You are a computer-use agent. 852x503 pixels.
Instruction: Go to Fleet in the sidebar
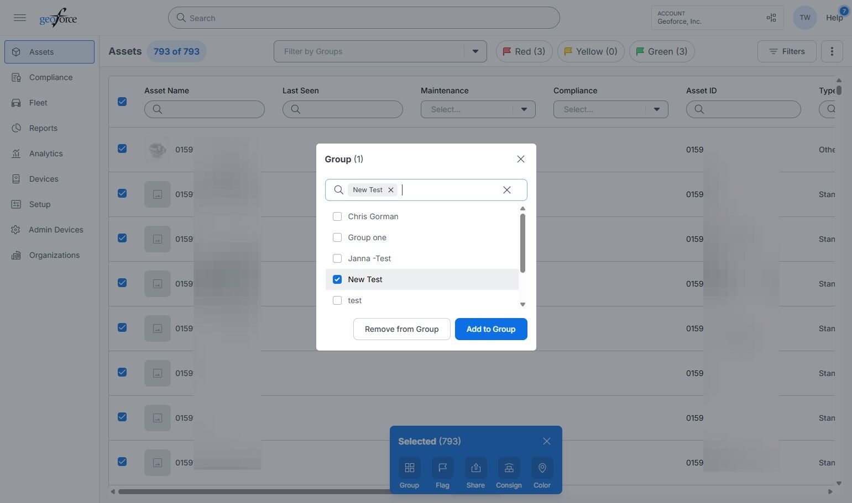(x=49, y=103)
